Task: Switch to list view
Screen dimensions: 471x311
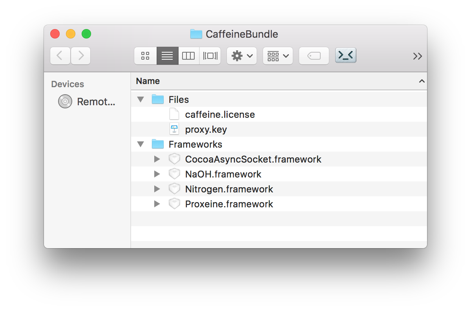Action: tap(167, 56)
